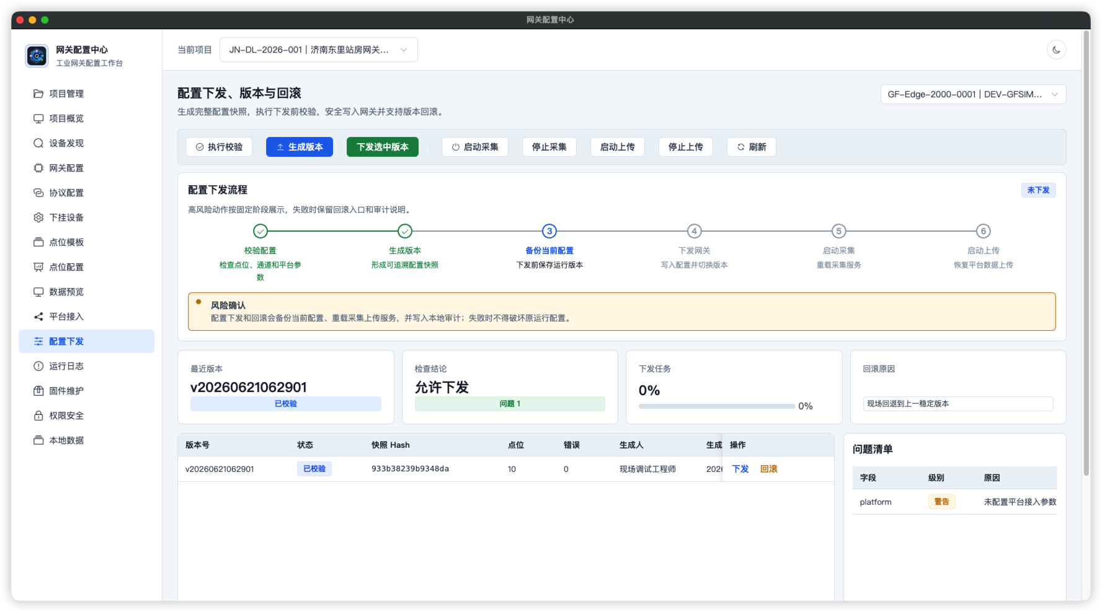Open the 权限安全 menu item
This screenshot has height=612, width=1102.
87,416
